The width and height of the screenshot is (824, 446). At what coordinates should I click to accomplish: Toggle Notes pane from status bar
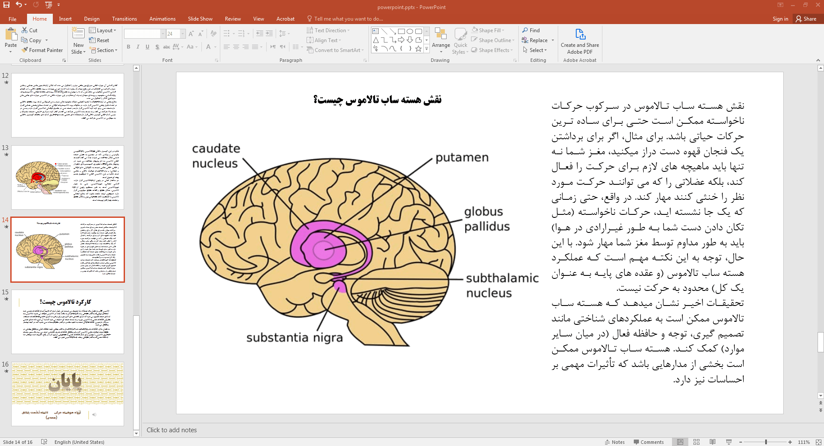[x=614, y=442]
